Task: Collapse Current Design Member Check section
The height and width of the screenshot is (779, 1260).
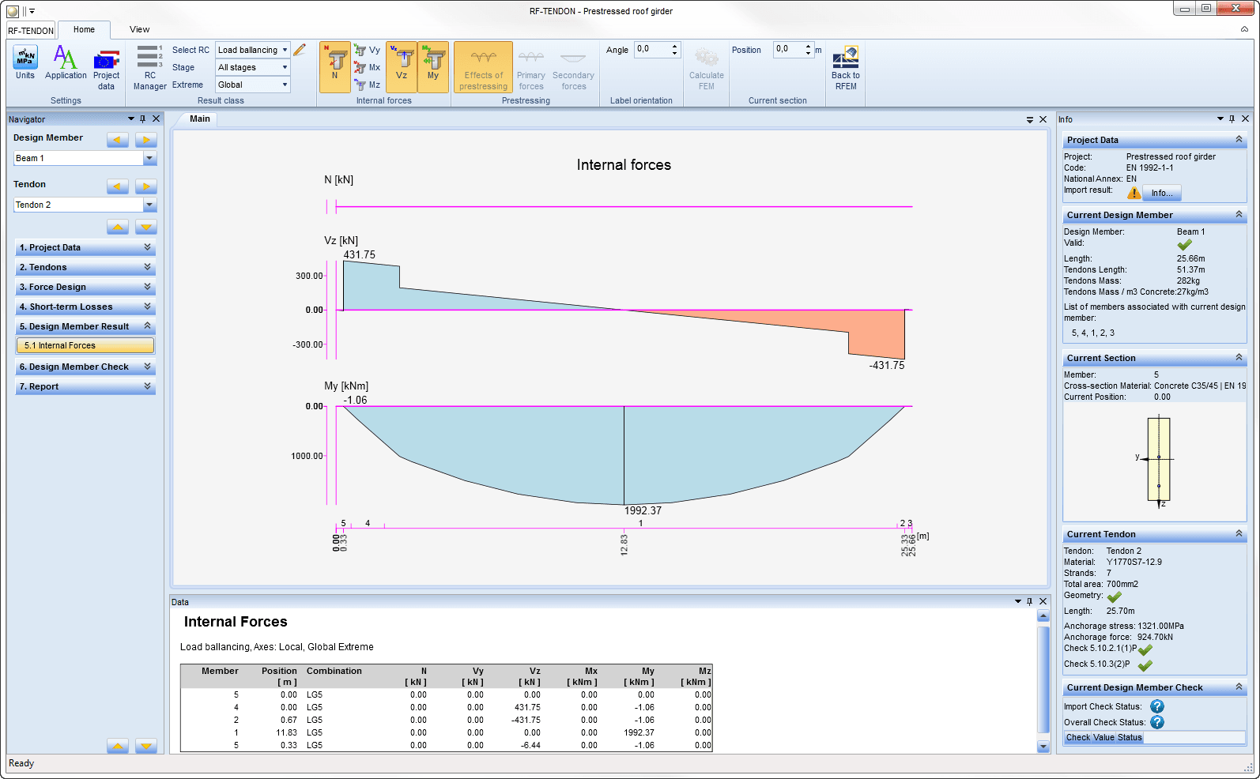Action: (1239, 687)
